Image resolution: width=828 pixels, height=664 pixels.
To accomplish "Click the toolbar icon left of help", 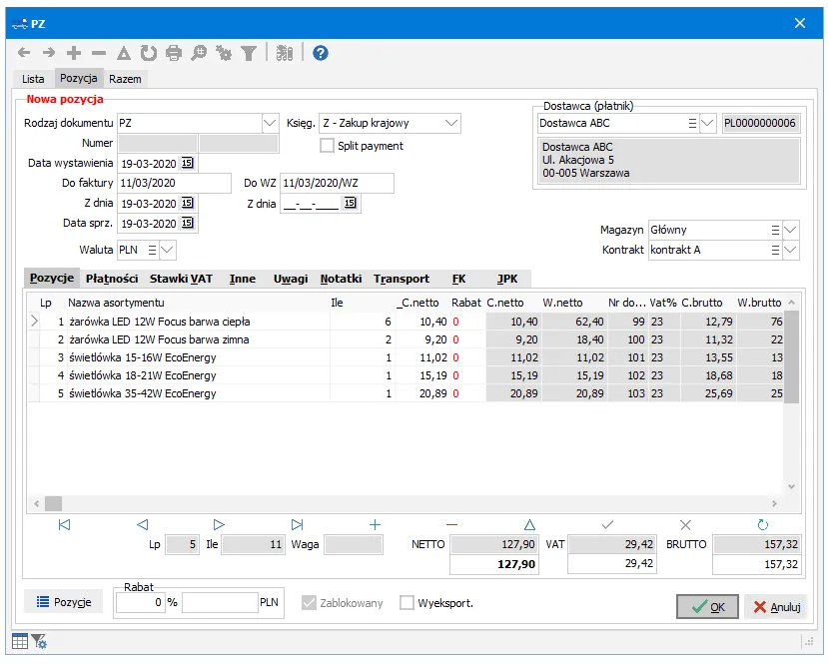I will pos(284,53).
